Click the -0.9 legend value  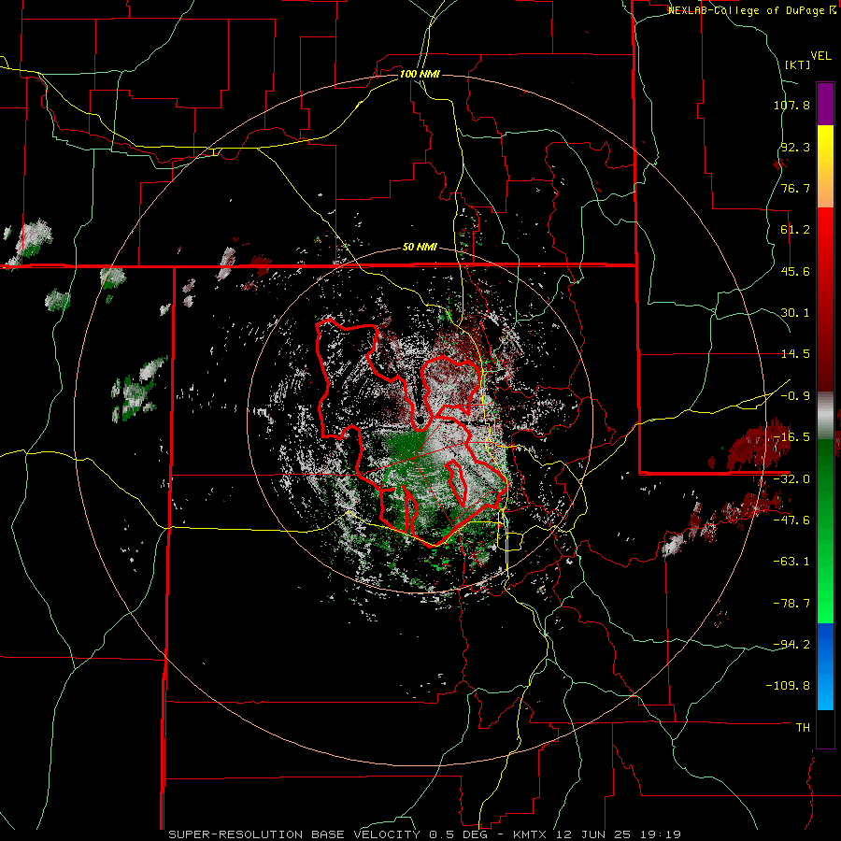point(795,396)
